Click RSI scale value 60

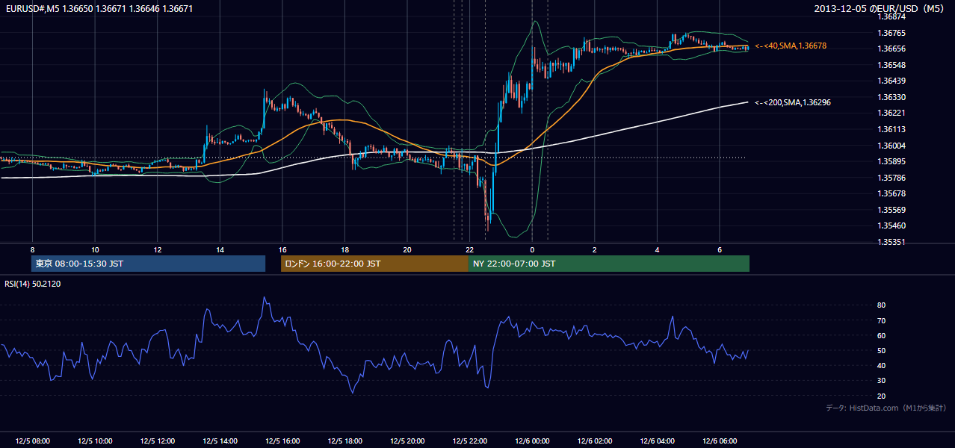click(881, 335)
